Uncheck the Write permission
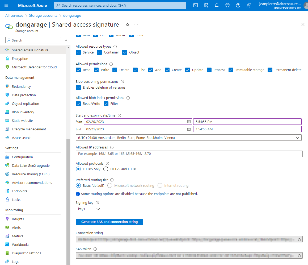 (96, 70)
